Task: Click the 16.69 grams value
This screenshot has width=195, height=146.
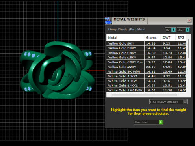Action: coord(151,53)
